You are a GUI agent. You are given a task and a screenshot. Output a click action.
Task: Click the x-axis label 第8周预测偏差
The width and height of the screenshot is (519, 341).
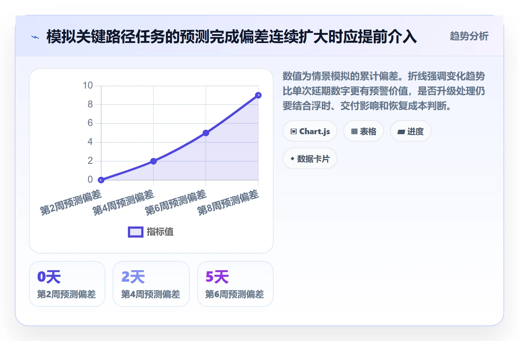[x=228, y=202]
